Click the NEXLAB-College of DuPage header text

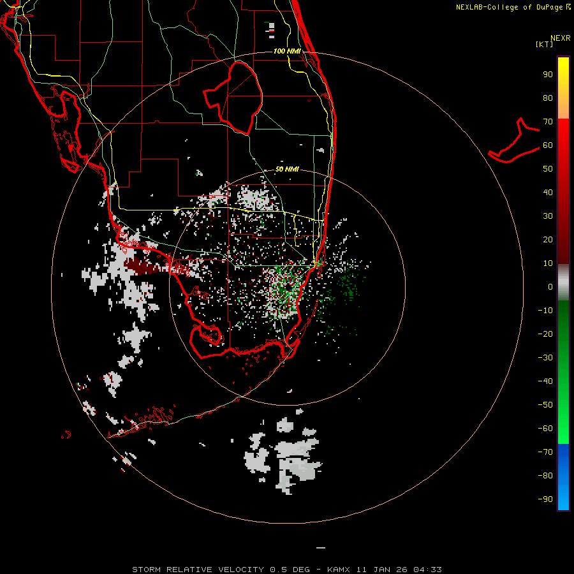coord(513,7)
